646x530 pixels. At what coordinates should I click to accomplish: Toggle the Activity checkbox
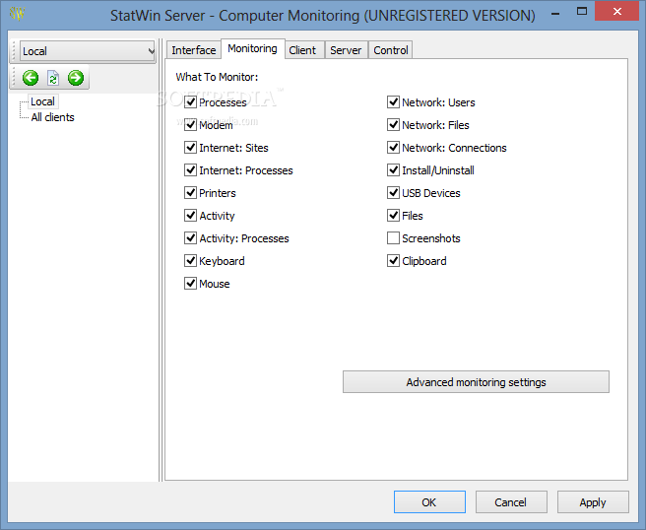190,216
